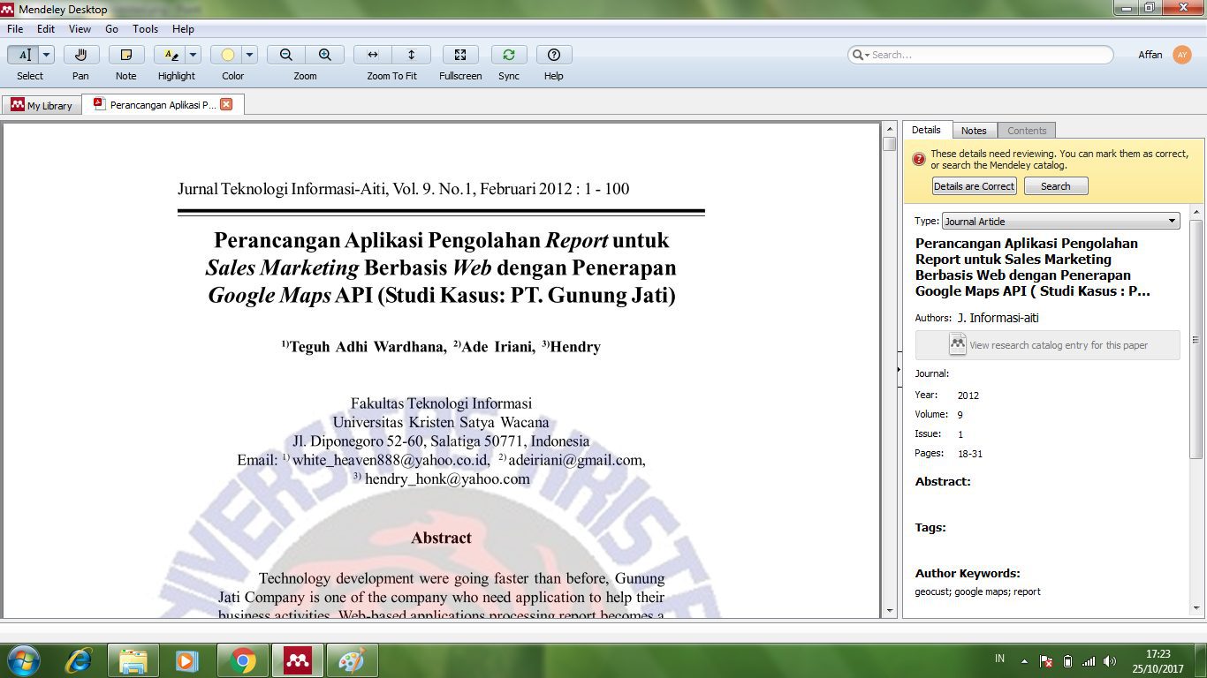Open the Edit menu
The width and height of the screenshot is (1207, 678).
coord(46,29)
